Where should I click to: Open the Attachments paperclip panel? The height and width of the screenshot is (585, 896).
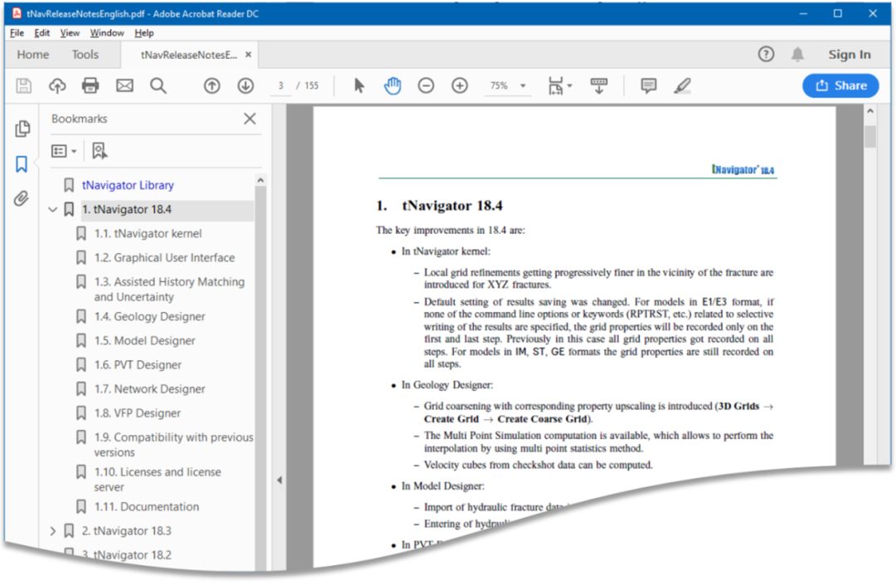tap(22, 199)
